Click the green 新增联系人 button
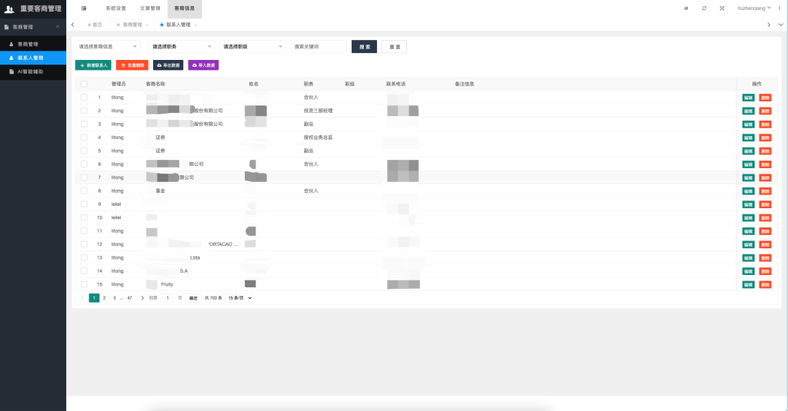The width and height of the screenshot is (788, 411). 93,66
